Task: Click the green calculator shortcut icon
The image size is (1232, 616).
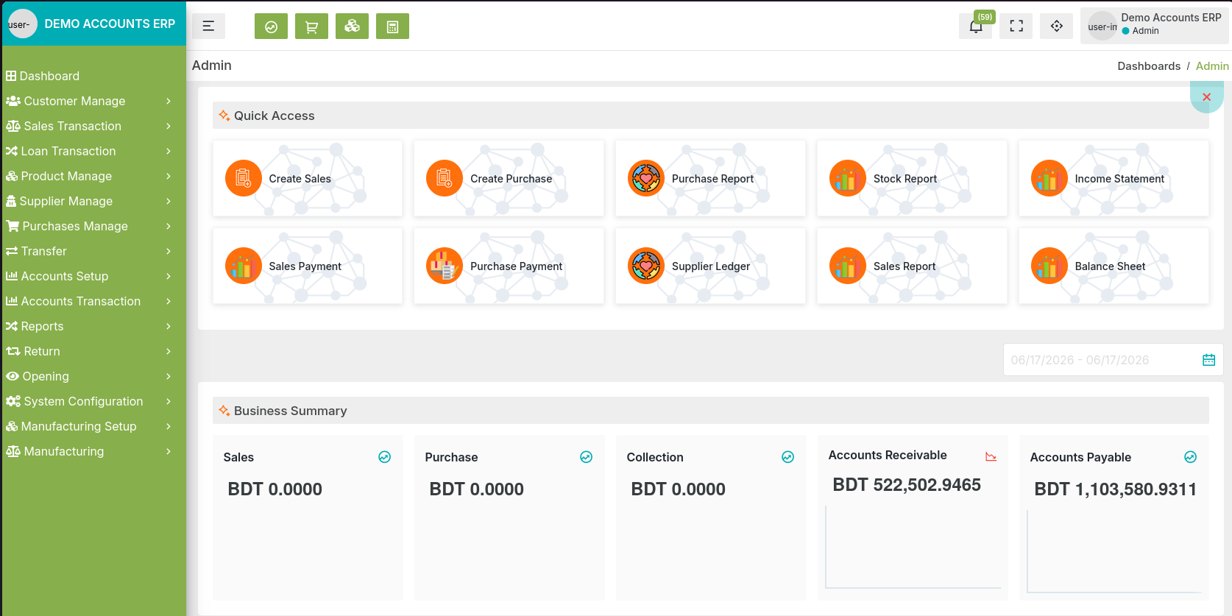Action: point(392,26)
